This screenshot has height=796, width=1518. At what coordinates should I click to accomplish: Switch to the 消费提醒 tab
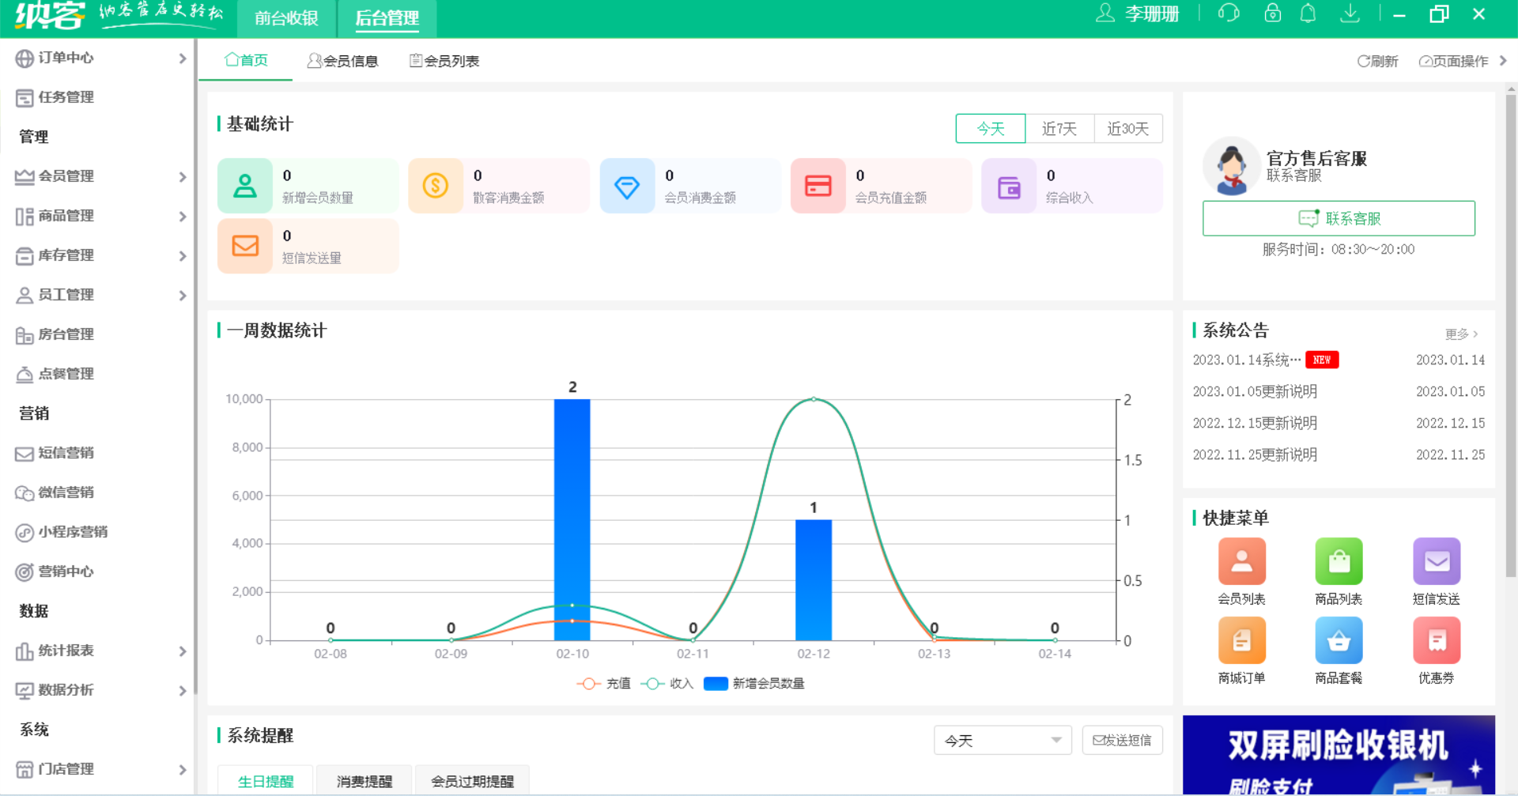[364, 781]
